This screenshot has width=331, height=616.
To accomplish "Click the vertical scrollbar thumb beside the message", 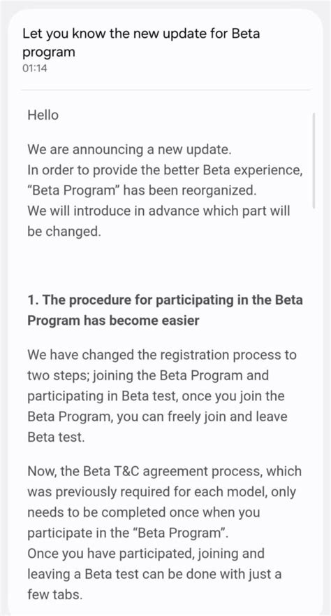I will [314, 160].
